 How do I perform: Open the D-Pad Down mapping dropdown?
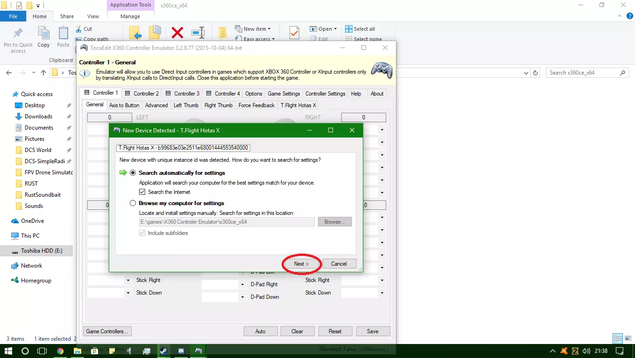coord(242,297)
